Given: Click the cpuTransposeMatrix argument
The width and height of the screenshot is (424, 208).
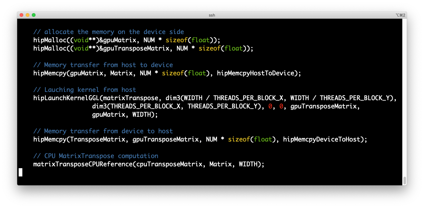Looking at the screenshot, I should [x=169, y=164].
